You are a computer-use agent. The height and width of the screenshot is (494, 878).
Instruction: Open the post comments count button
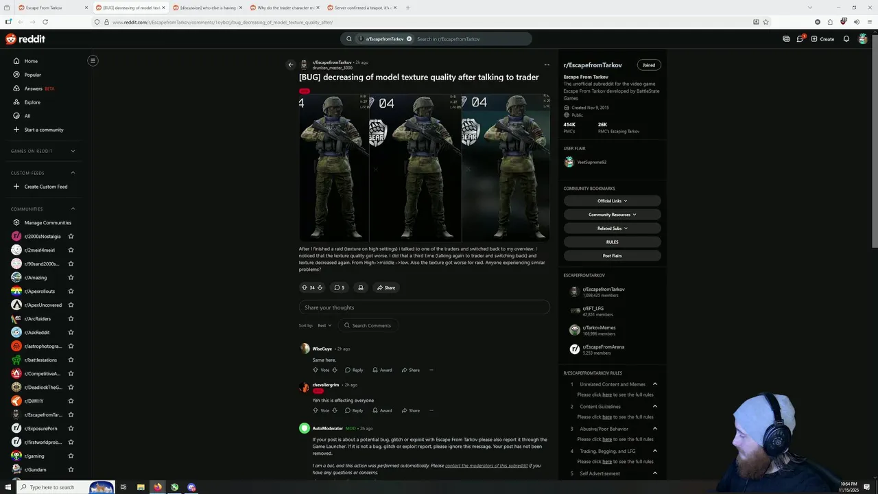[339, 287]
